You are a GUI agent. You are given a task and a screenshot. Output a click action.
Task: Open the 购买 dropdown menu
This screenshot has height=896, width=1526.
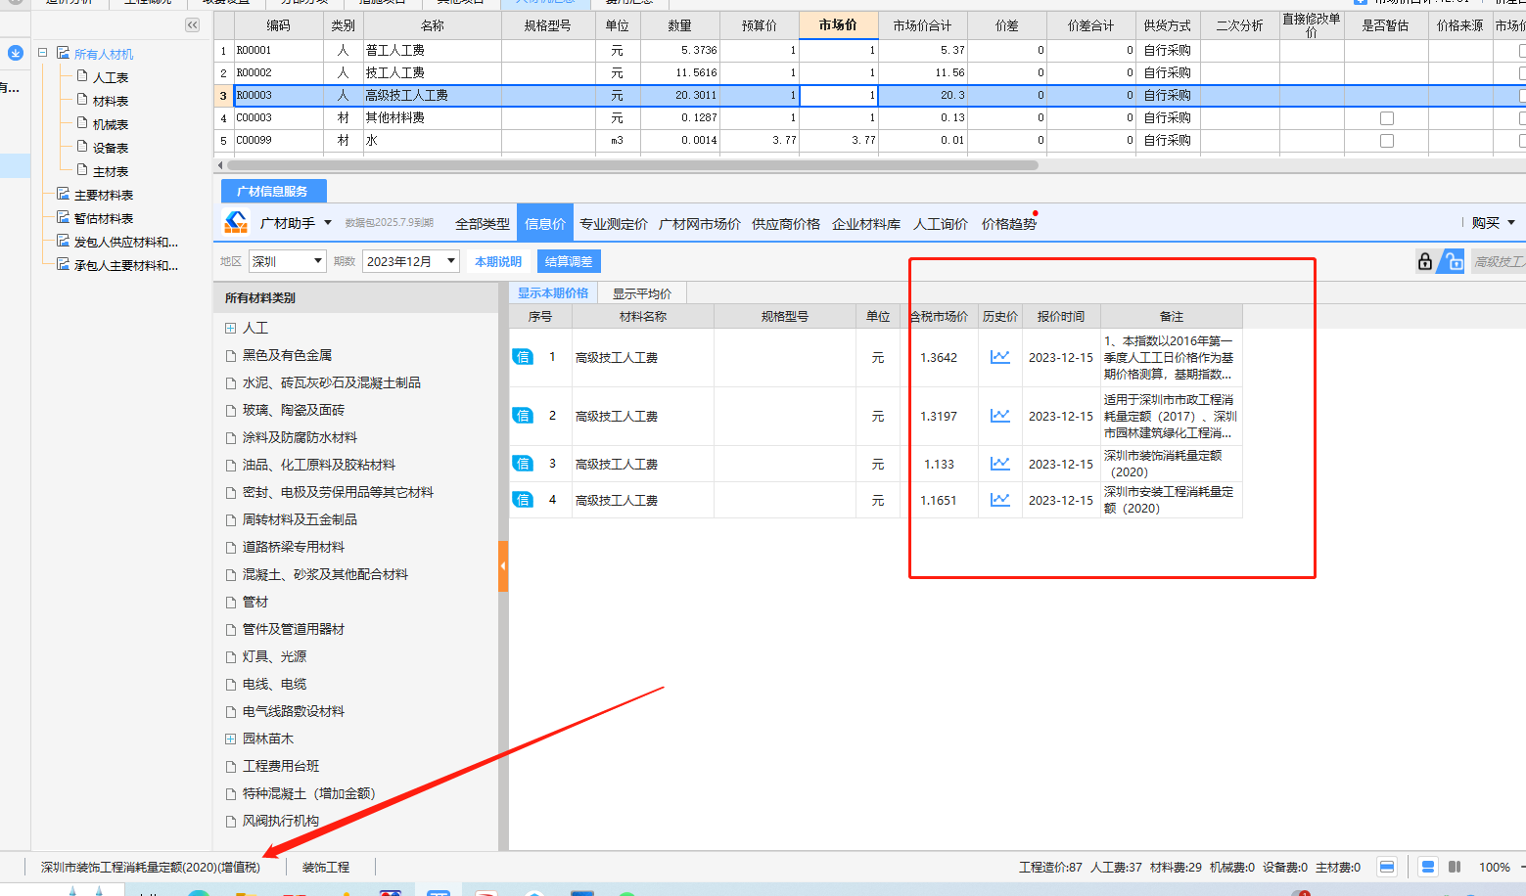tap(1494, 223)
